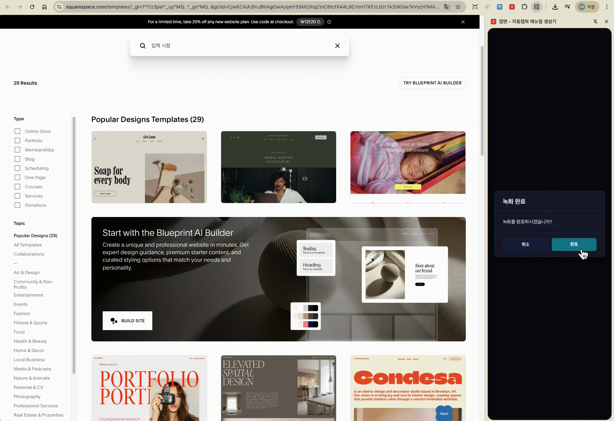614x421 pixels.
Task: Copy the W12E20 promo code
Action: coord(310,22)
